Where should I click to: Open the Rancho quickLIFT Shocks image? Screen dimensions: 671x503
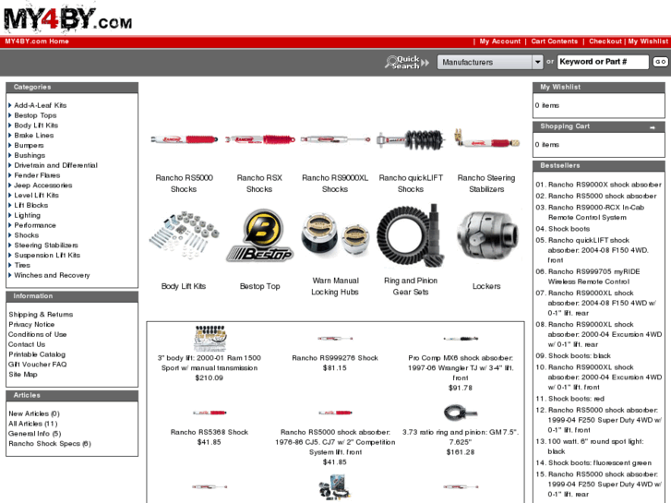pos(411,140)
